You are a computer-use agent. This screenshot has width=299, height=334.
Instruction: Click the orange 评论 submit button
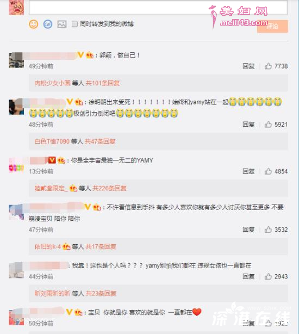tap(272, 27)
